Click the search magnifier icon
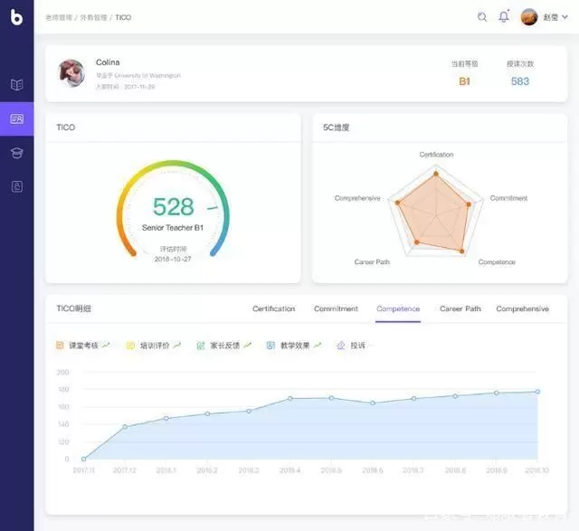 pyautogui.click(x=482, y=17)
